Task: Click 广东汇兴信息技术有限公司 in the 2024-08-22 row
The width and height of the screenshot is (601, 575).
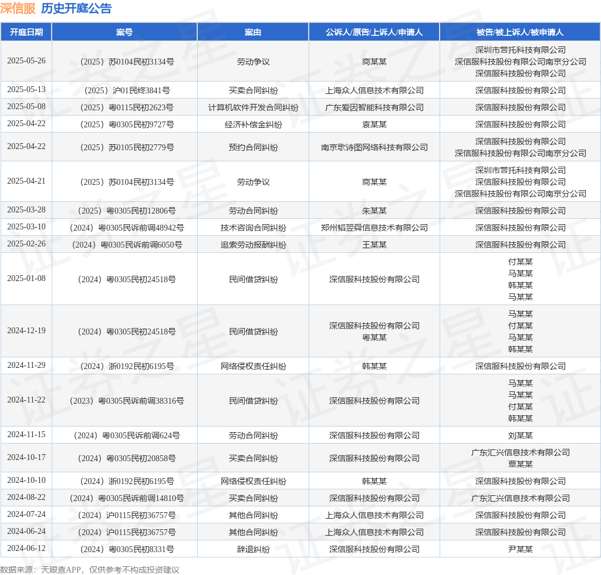Action: click(520, 498)
